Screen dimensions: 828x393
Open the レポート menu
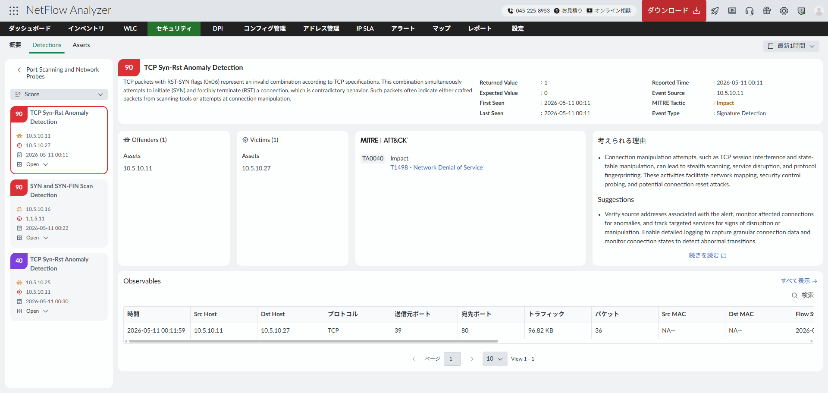pyautogui.click(x=480, y=28)
